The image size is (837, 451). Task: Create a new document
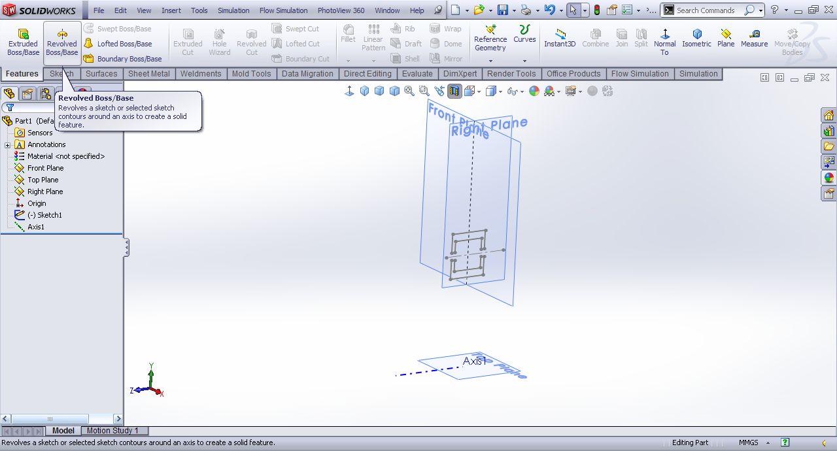point(456,10)
